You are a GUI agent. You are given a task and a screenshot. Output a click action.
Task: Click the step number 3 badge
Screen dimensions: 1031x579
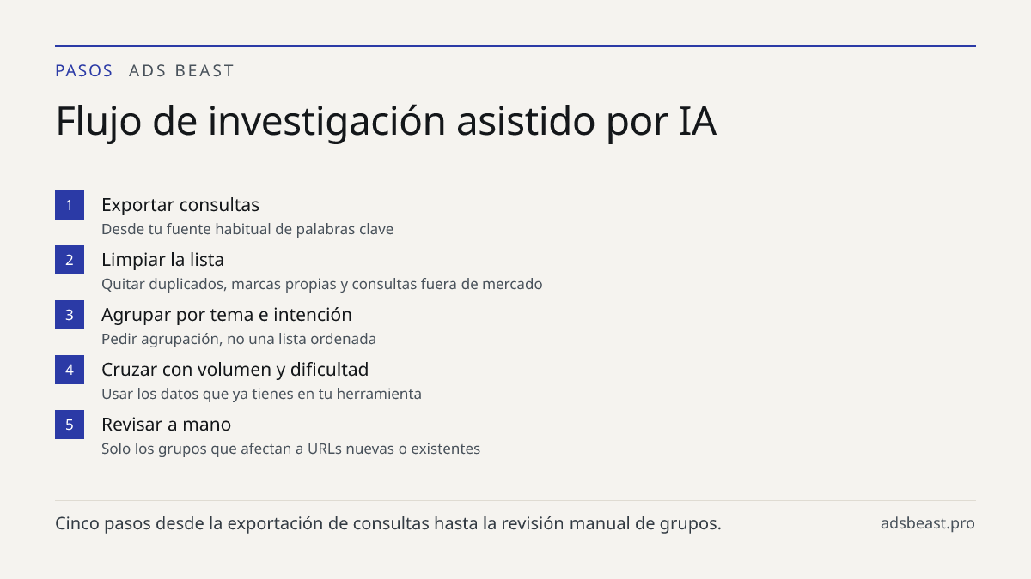70,315
